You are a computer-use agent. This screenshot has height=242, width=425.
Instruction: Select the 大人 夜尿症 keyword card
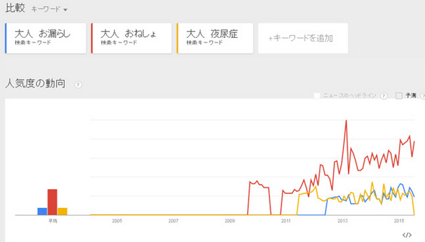[x=215, y=38]
